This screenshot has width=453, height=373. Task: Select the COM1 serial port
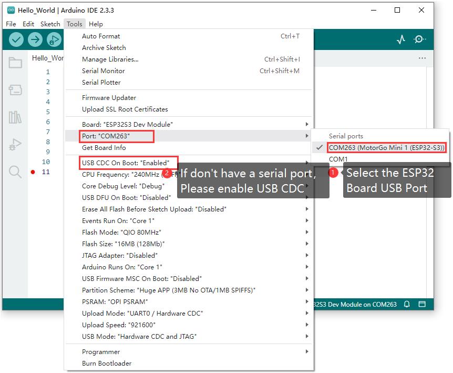point(338,159)
